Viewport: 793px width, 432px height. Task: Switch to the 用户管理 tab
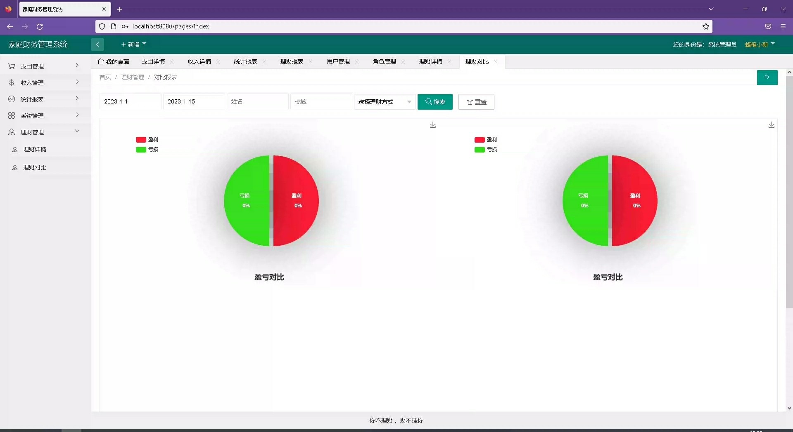[338, 61]
